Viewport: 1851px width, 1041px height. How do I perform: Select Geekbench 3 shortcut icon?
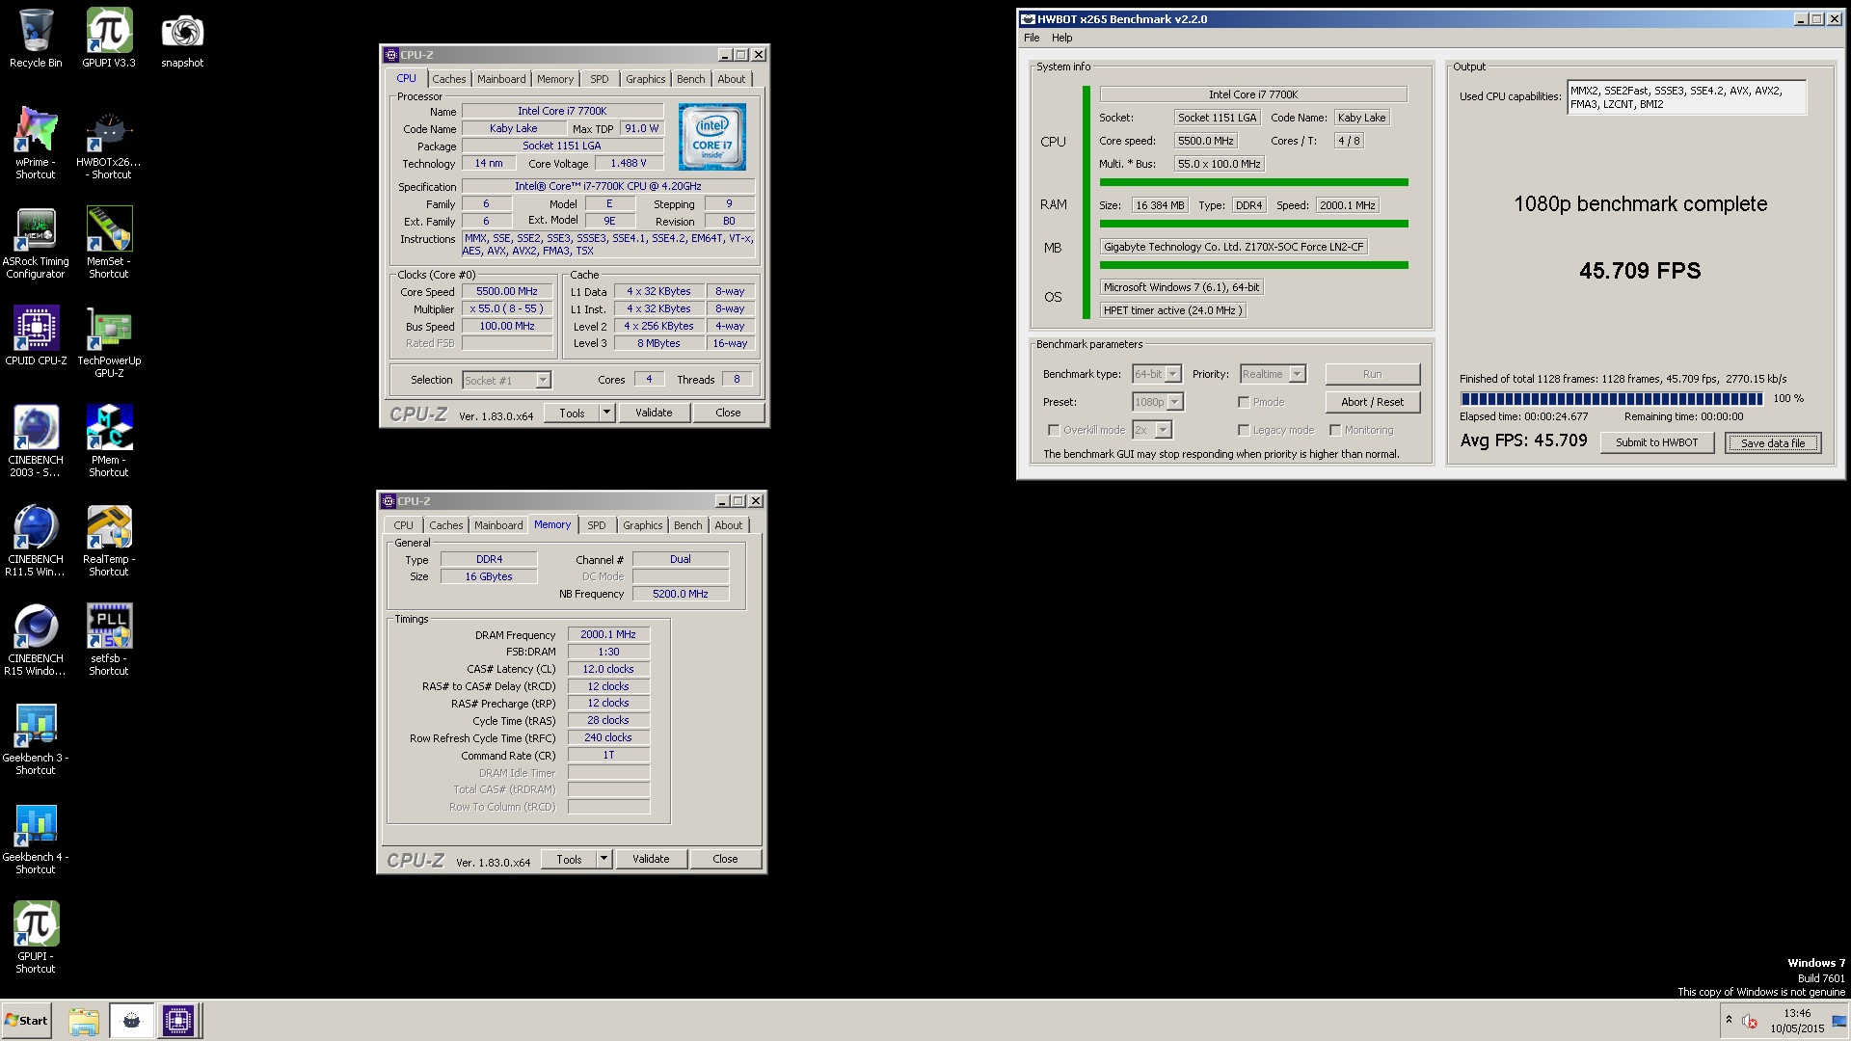point(36,738)
